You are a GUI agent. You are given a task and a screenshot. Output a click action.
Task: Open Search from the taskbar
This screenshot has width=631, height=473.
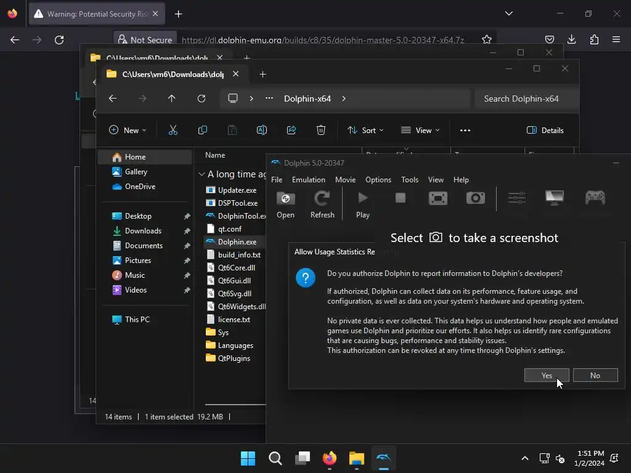pos(275,458)
